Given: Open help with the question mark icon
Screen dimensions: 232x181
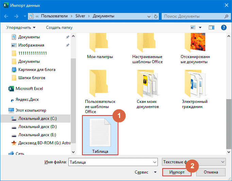Looking at the screenshot, I should click(x=224, y=28).
